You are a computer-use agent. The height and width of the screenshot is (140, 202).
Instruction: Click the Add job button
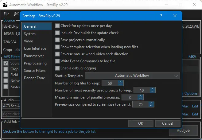[x=183, y=130]
